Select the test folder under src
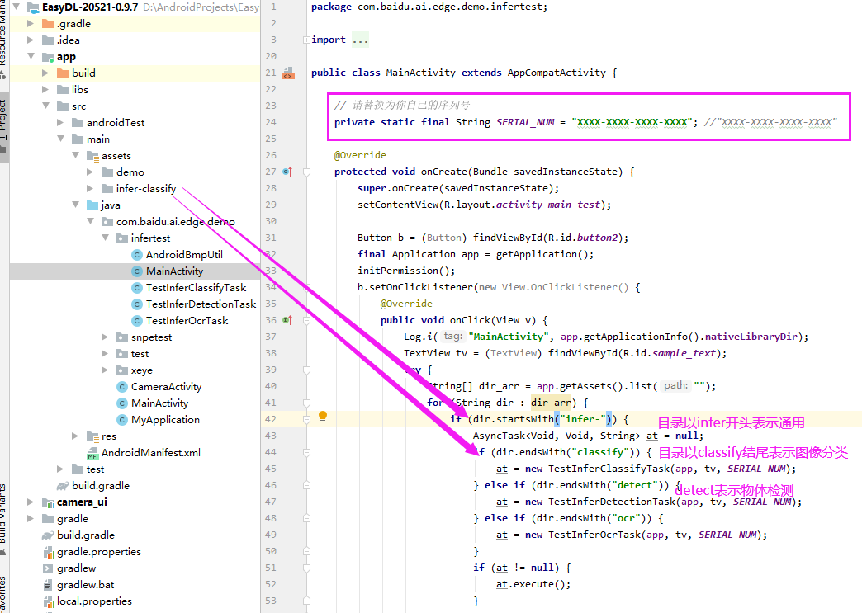 tap(95, 469)
